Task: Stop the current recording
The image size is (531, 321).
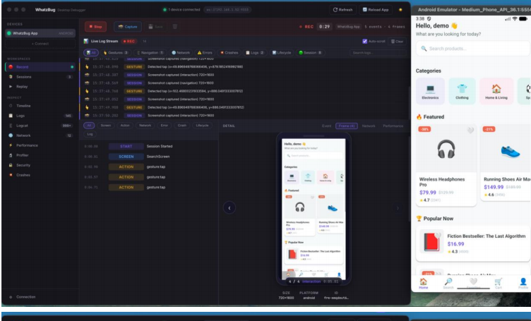Action: [95, 27]
